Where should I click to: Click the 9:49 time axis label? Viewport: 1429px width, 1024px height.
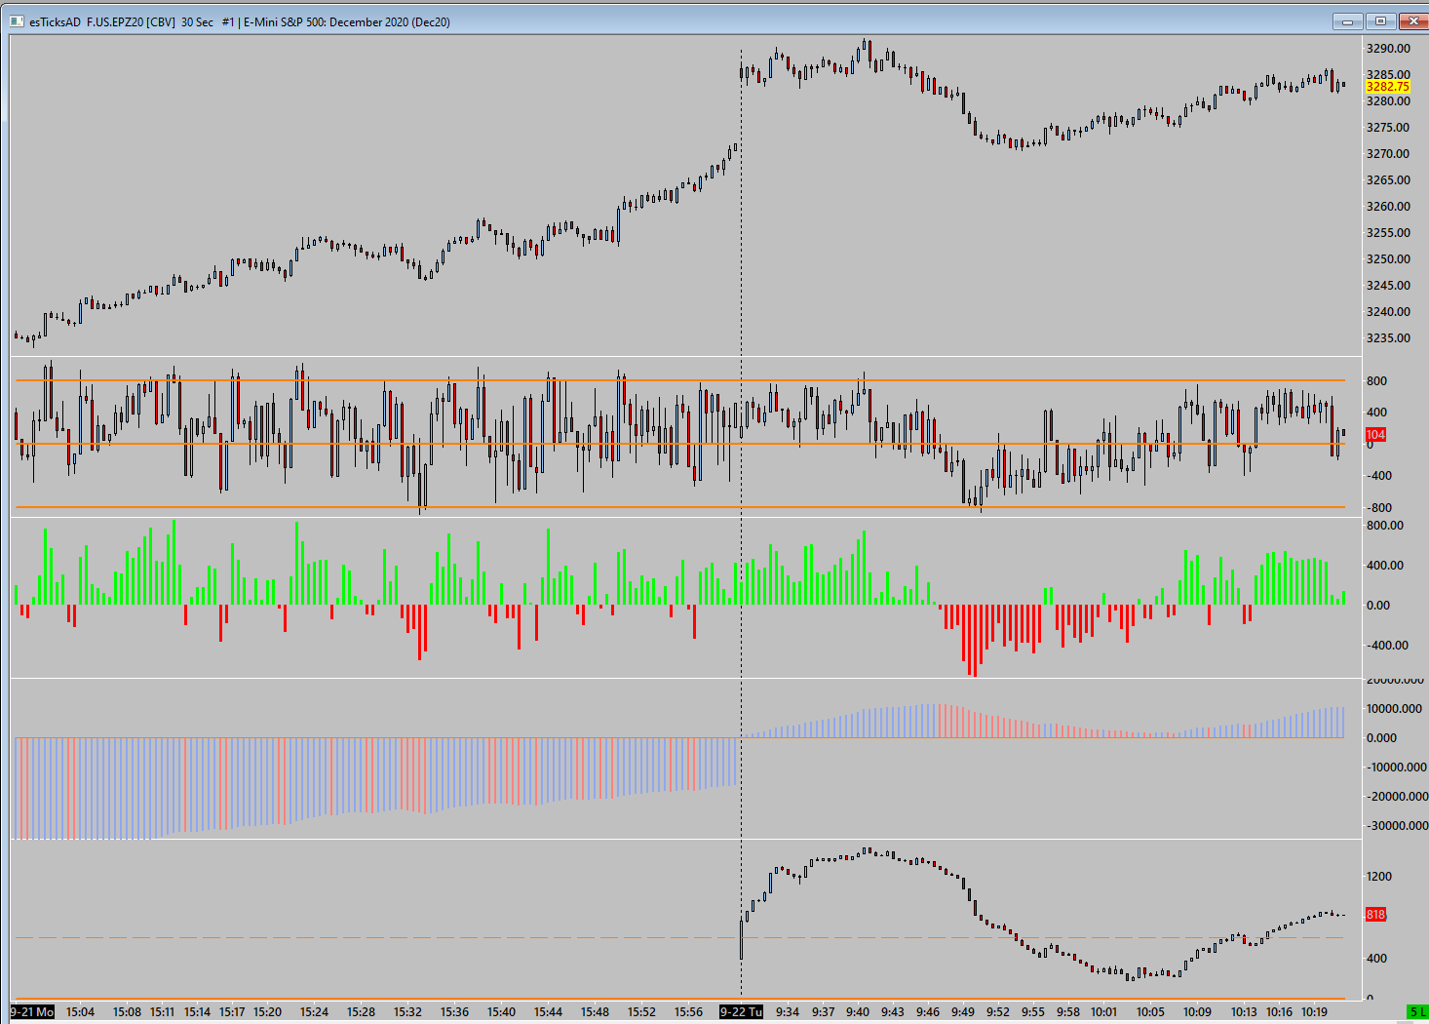tap(963, 1012)
